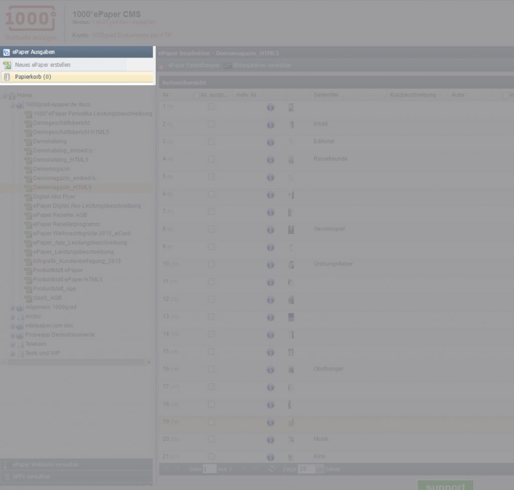The width and height of the screenshot is (514, 490).
Task: Open the APPs verwalten panel
Action: point(76,476)
